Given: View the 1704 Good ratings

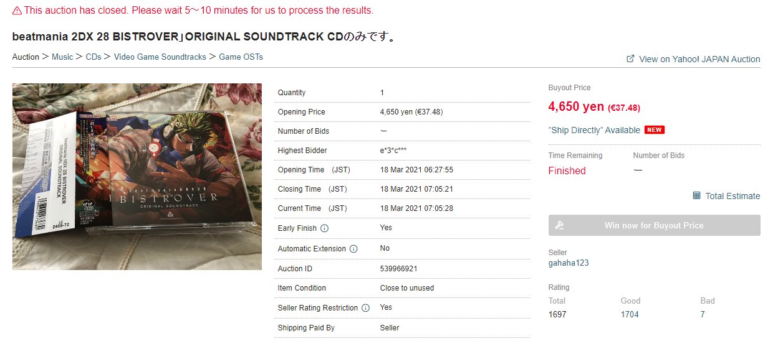Looking at the screenshot, I should (x=630, y=314).
